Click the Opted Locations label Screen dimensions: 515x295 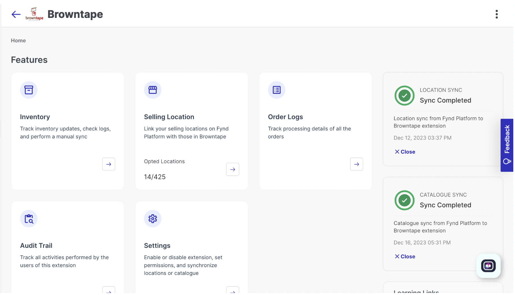(x=165, y=162)
